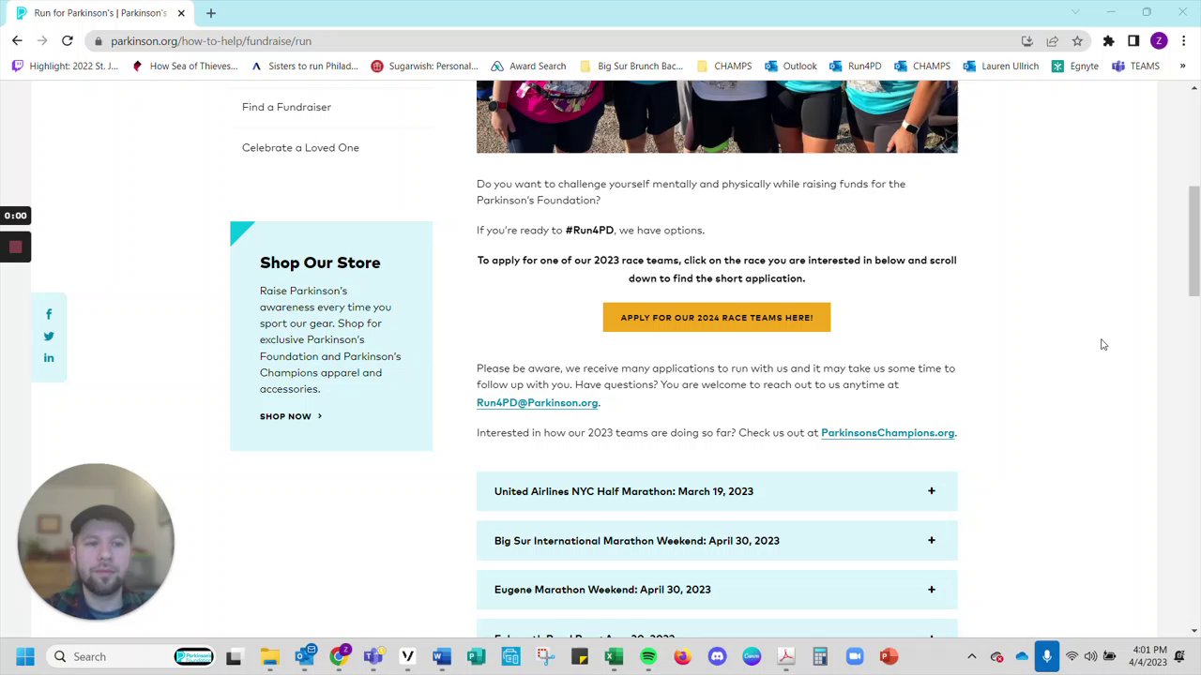Click the runners group photo
This screenshot has height=675, width=1201.
pyautogui.click(x=717, y=116)
